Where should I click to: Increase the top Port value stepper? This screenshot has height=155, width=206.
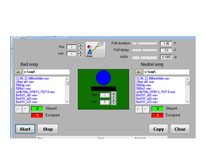point(80,45)
